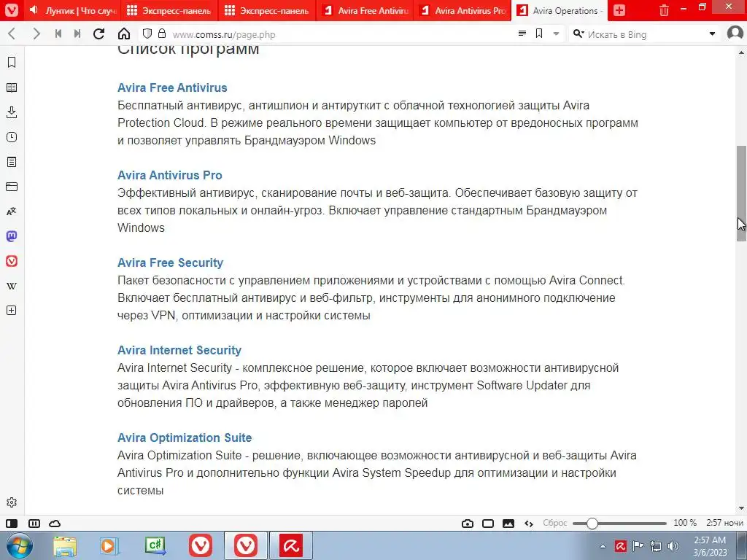747x560 pixels.
Task: Show hidden system tray icons
Action: 603,546
